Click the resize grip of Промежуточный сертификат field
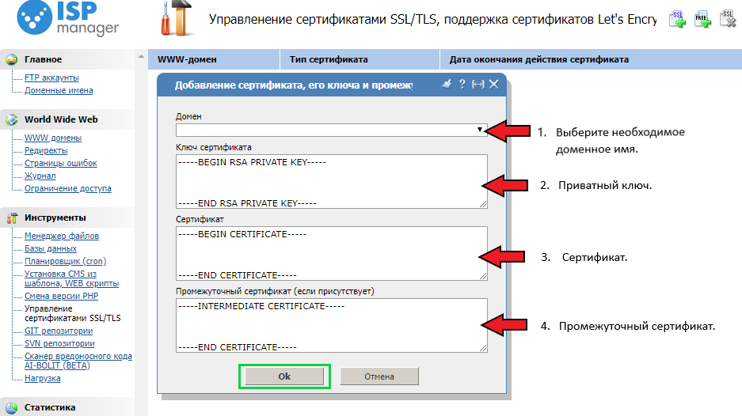This screenshot has height=416, width=742. click(x=483, y=347)
